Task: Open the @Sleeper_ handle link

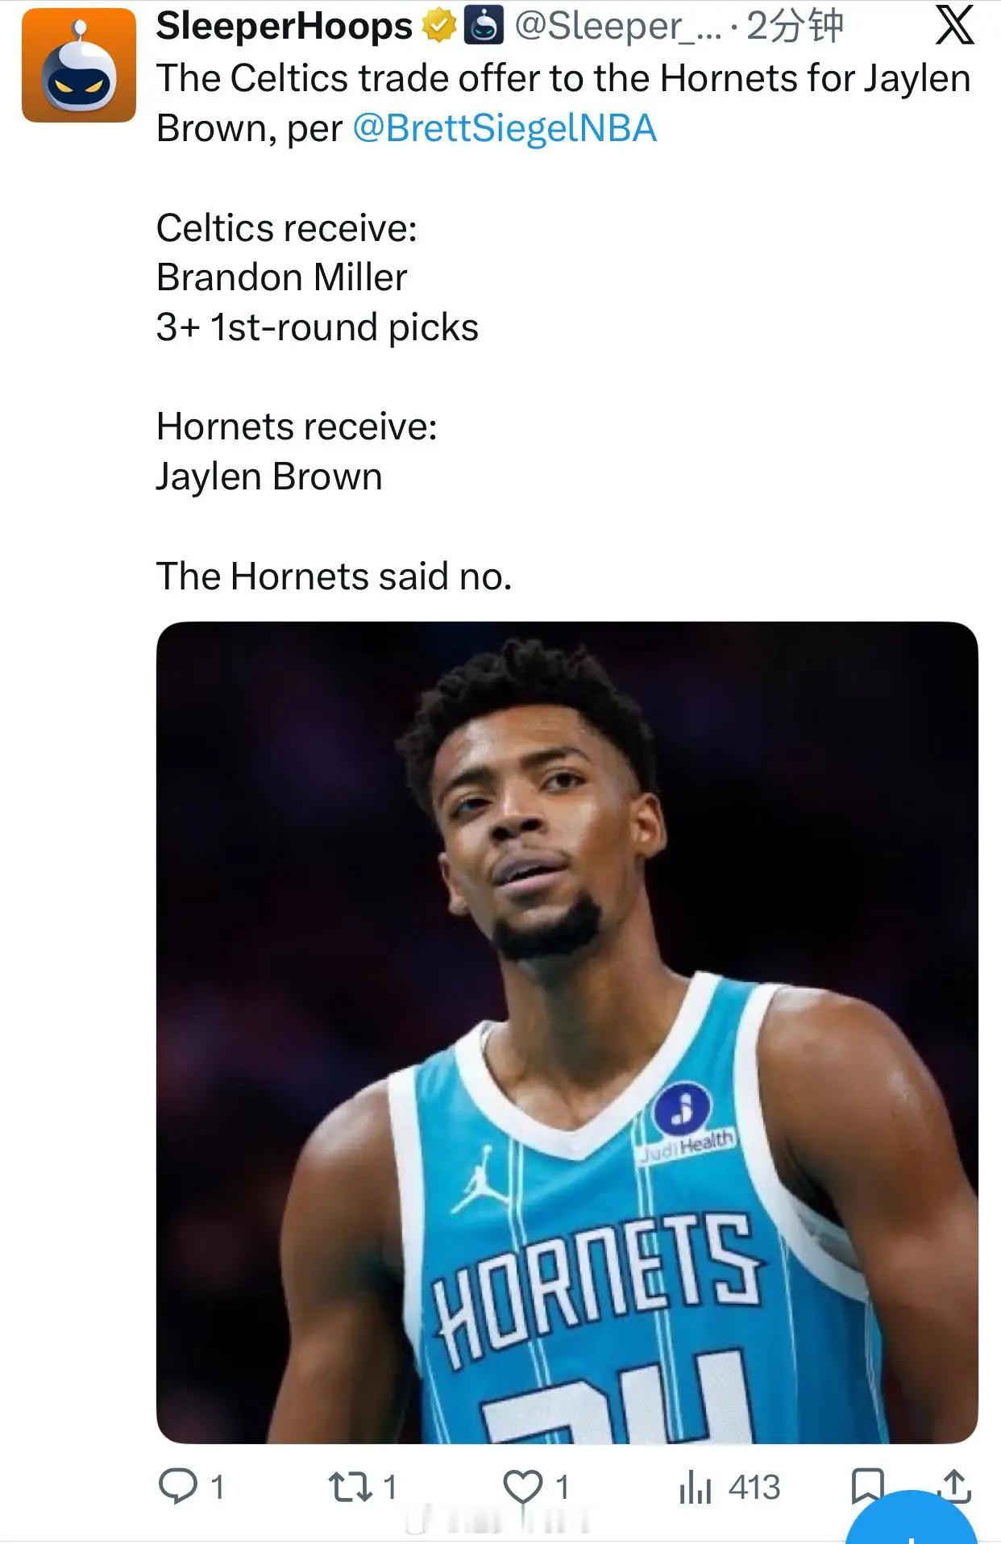Action: (x=618, y=27)
